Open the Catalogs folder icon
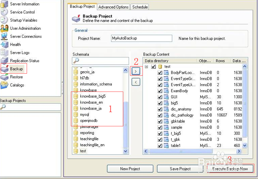Screen dimensions: 258x179 pyautogui.click(x=4, y=85)
